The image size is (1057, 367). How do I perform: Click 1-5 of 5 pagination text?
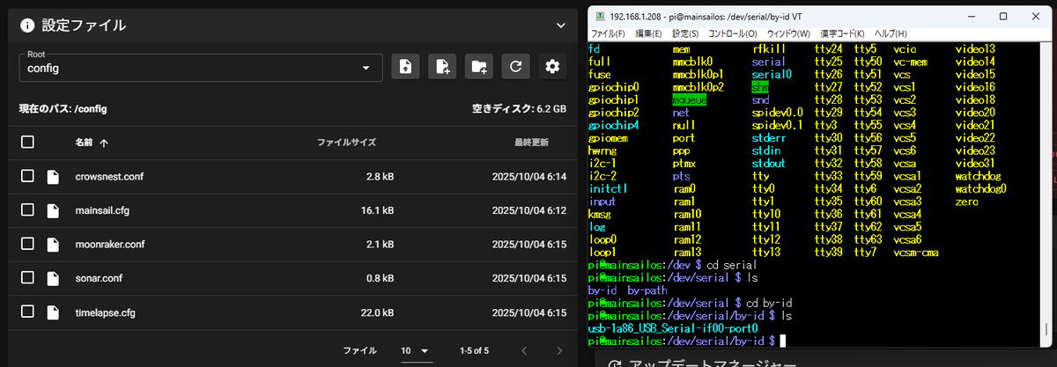474,350
